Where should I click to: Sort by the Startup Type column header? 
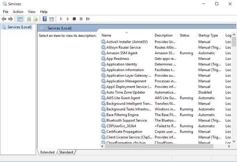(x=210, y=35)
